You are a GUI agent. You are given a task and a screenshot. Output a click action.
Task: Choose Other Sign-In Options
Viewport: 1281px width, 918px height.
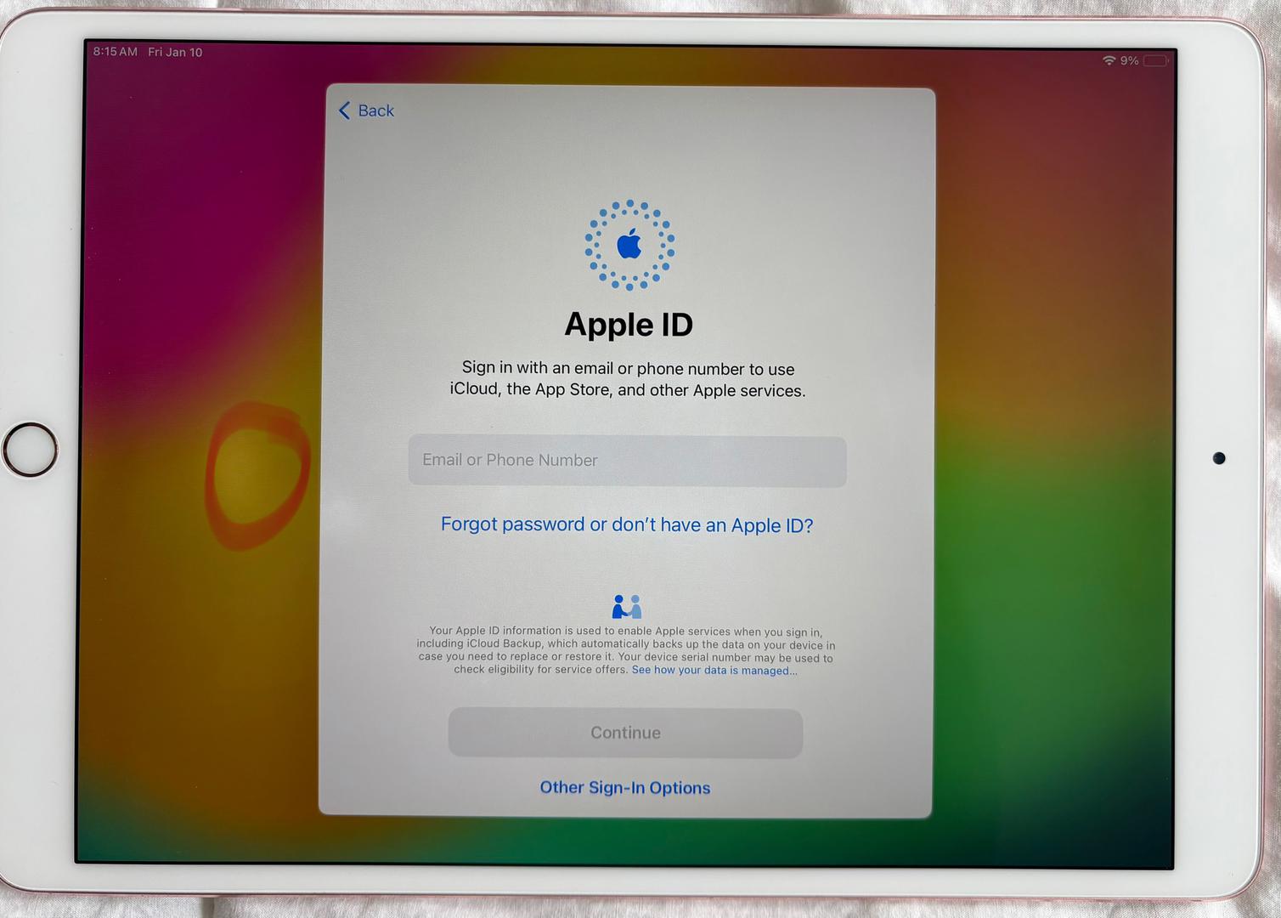point(625,788)
